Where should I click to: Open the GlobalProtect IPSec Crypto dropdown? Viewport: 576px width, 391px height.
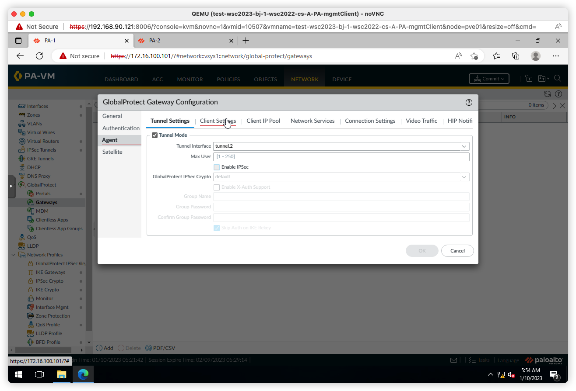point(464,177)
